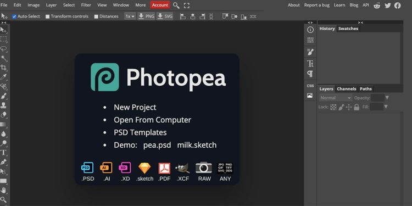Select the Blur tool droplet icon
412x206 pixels.
coord(3,133)
